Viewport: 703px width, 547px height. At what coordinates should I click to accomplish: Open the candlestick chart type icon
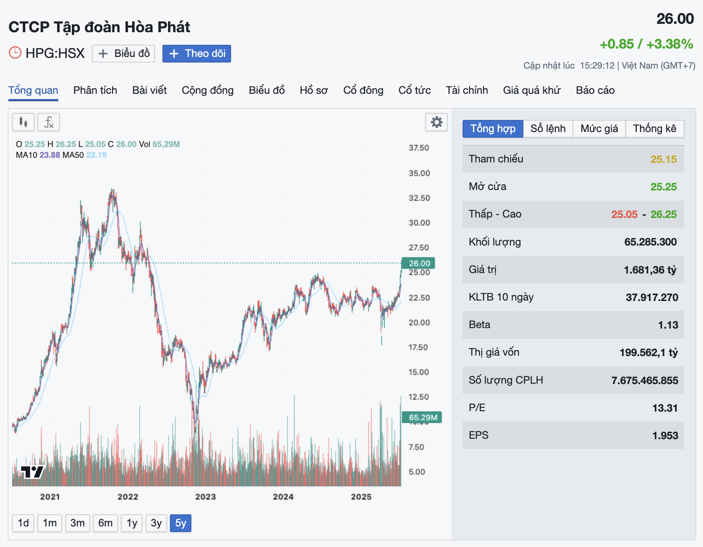[23, 122]
